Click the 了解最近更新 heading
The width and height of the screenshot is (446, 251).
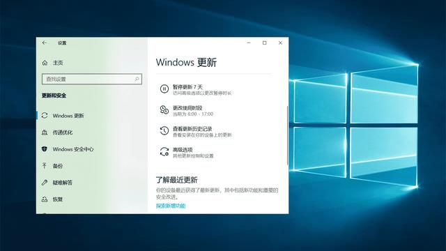176,180
